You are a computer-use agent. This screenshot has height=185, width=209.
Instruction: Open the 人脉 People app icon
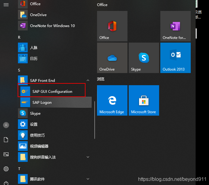pos(23,47)
